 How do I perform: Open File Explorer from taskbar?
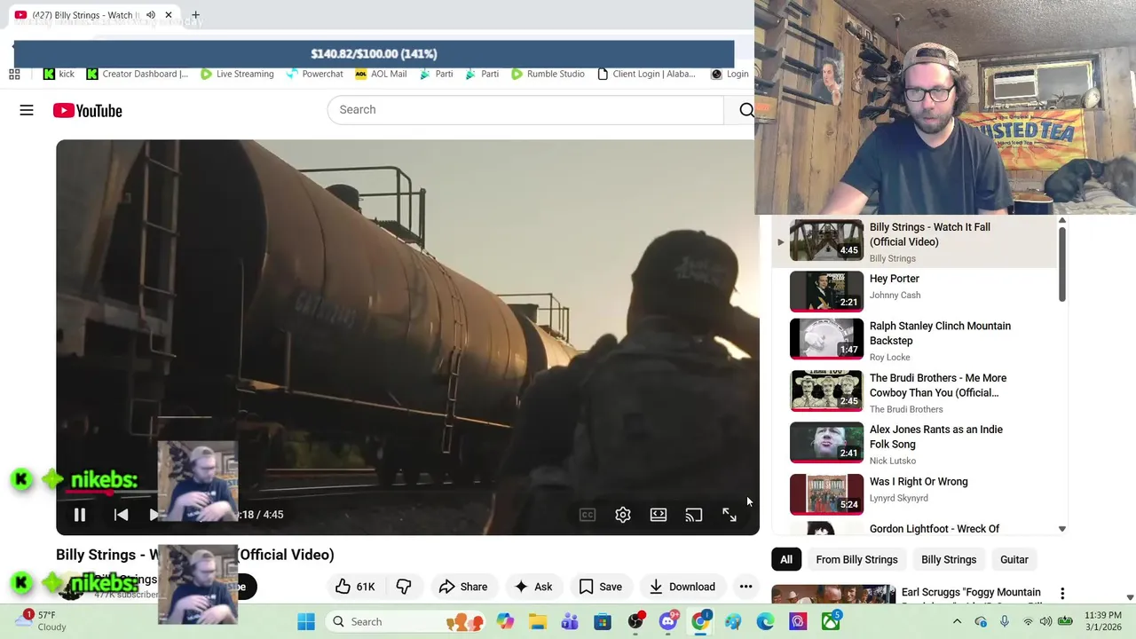coord(538,621)
